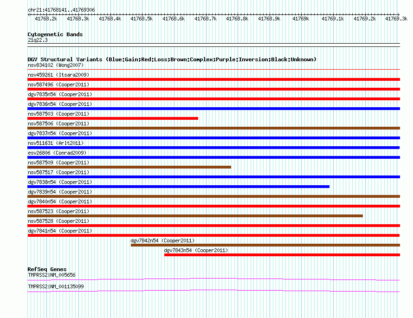Open variant nsv834102 (Wong2007) label

click(56, 65)
